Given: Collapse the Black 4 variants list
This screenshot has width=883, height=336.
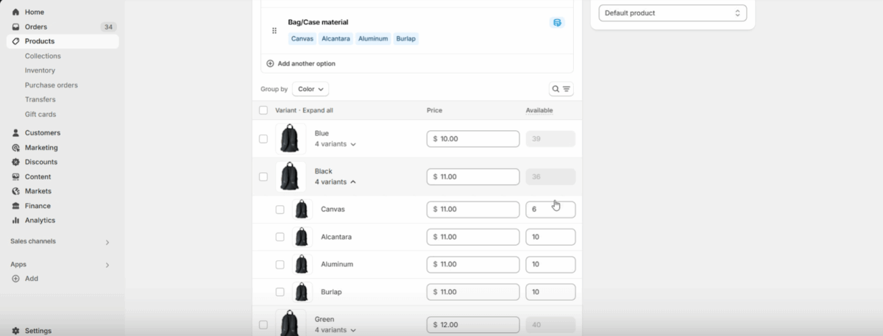Looking at the screenshot, I should (335, 182).
